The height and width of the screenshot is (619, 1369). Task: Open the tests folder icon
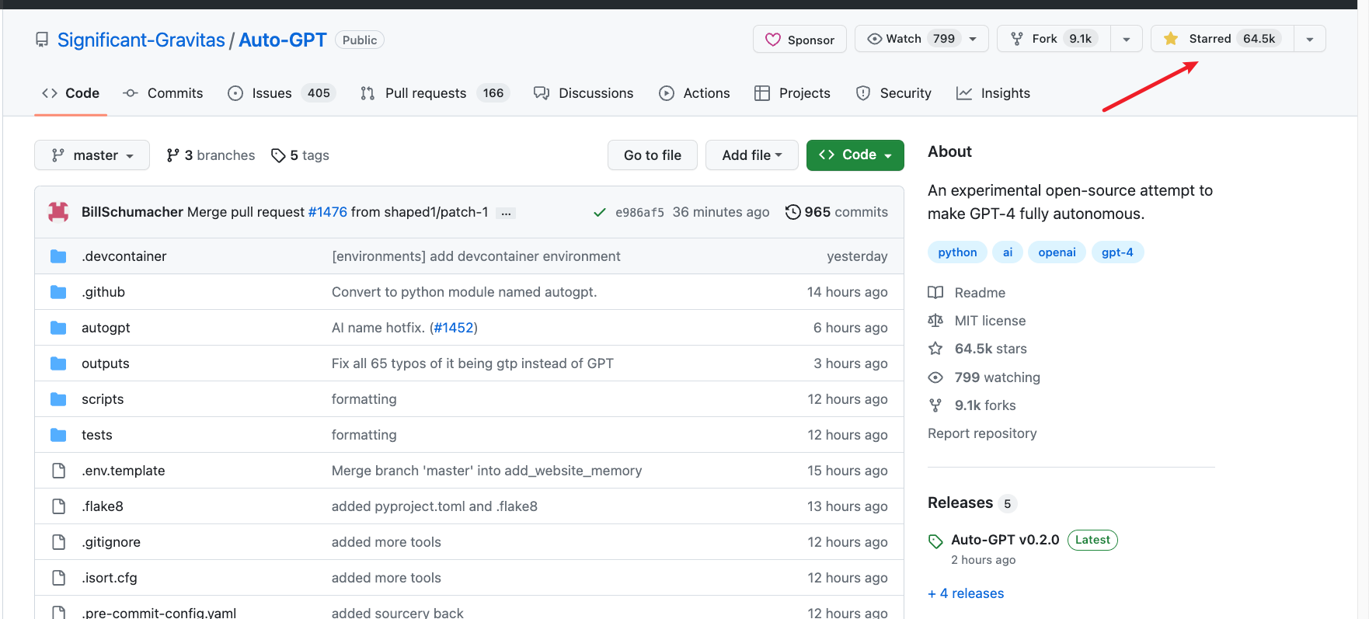58,435
